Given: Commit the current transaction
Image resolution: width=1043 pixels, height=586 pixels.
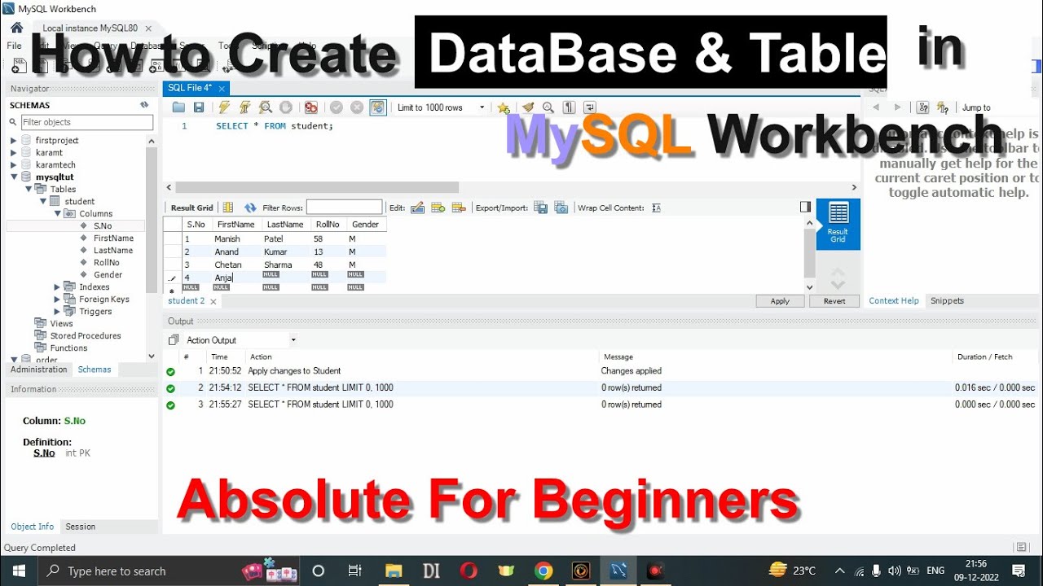Looking at the screenshot, I should click(336, 107).
